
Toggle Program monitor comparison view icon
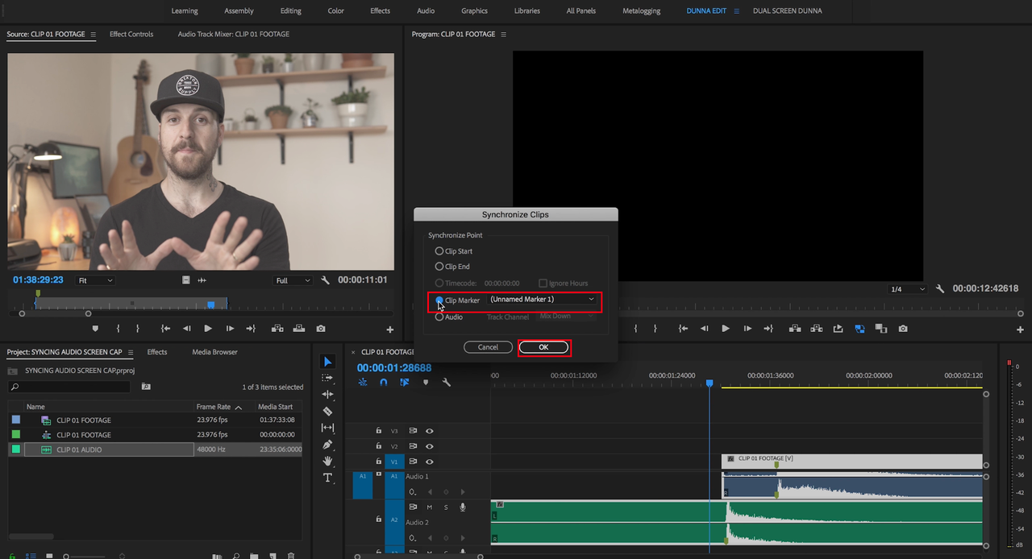click(881, 329)
